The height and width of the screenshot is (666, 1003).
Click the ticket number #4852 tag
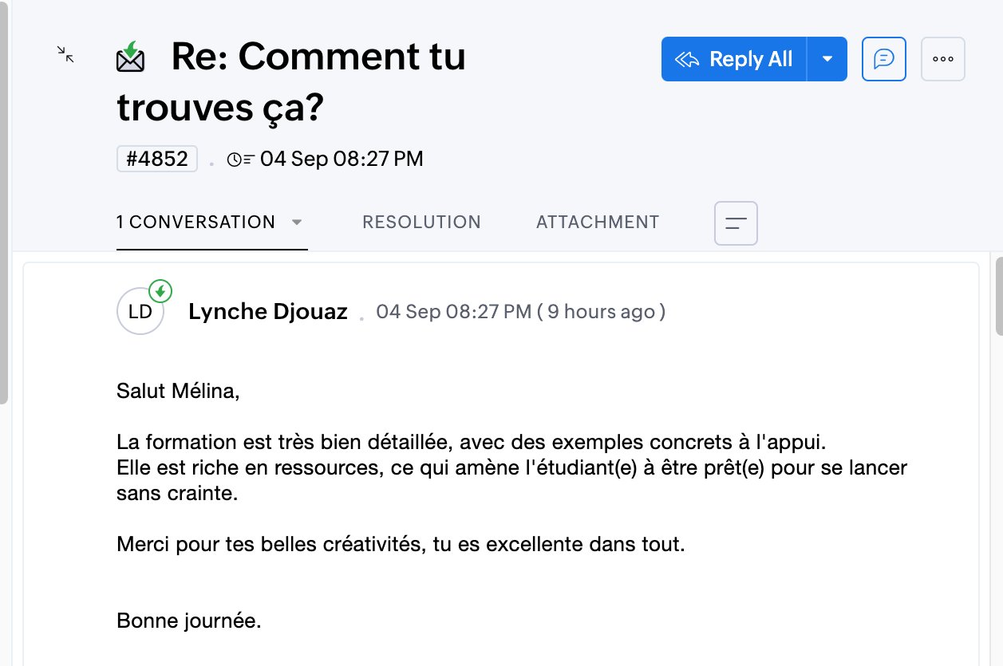click(x=157, y=159)
